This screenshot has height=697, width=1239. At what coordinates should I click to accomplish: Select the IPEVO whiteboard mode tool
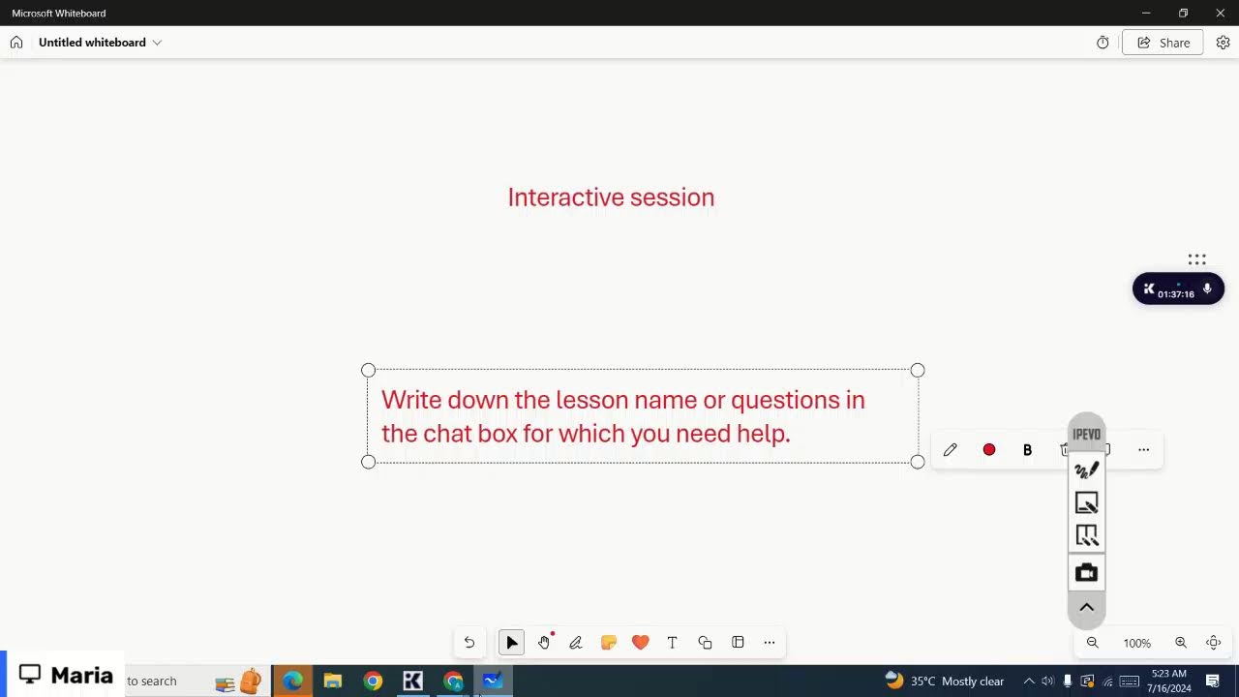1086,535
